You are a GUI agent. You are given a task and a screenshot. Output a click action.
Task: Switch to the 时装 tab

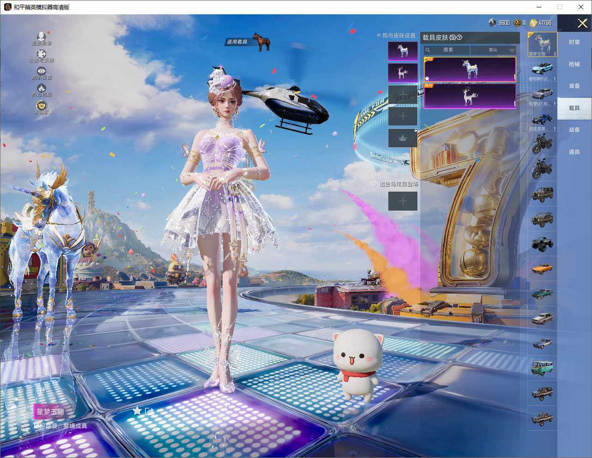pos(574,42)
